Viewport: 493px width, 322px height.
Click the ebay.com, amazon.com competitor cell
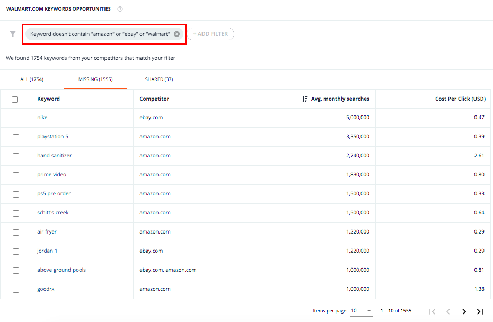click(x=168, y=270)
